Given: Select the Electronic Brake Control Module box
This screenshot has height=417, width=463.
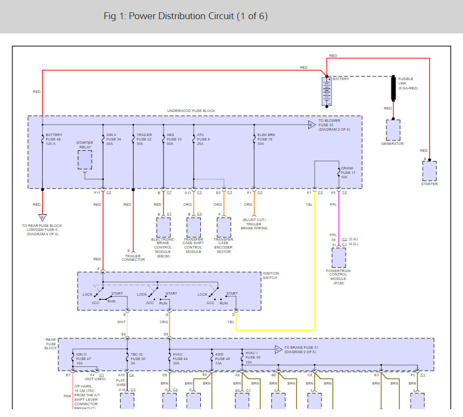Looking at the screenshot, I should (163, 227).
